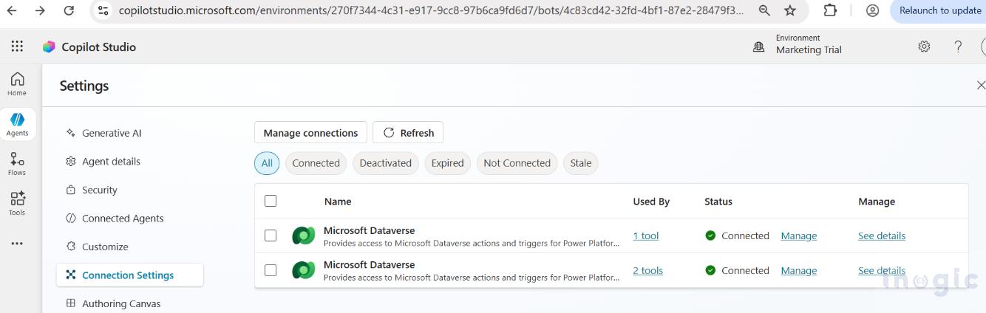
Task: Click Dataverse icon in the 2 tools row
Action: (x=303, y=270)
